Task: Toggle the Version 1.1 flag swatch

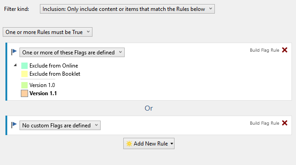Action: click(24, 93)
